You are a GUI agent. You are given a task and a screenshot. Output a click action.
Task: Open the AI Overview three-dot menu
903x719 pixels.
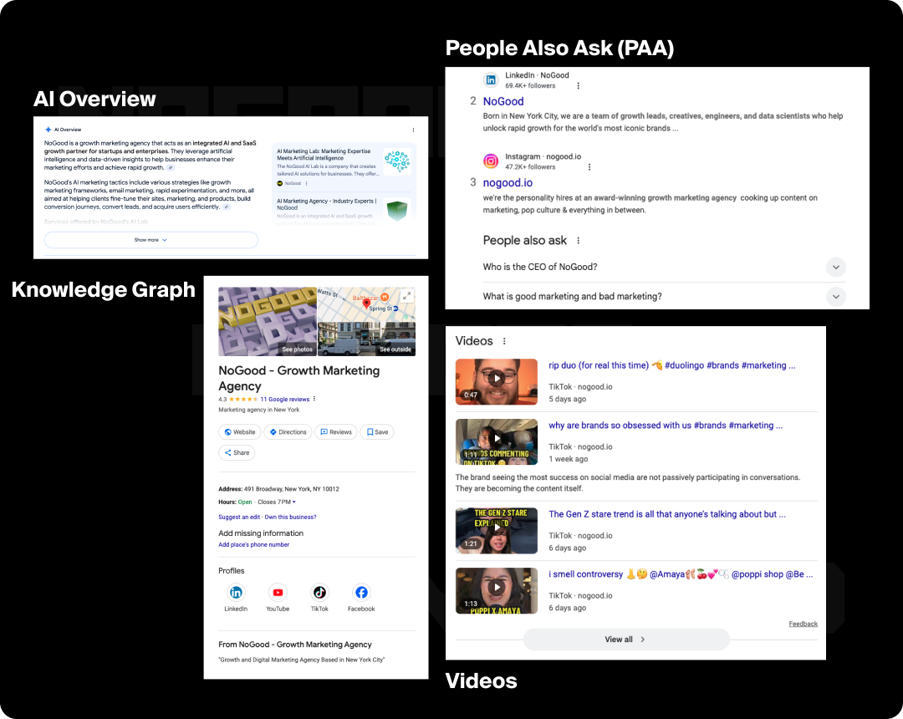[414, 130]
